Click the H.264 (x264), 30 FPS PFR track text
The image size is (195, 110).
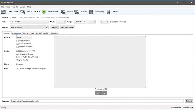pyautogui.click(x=26, y=51)
